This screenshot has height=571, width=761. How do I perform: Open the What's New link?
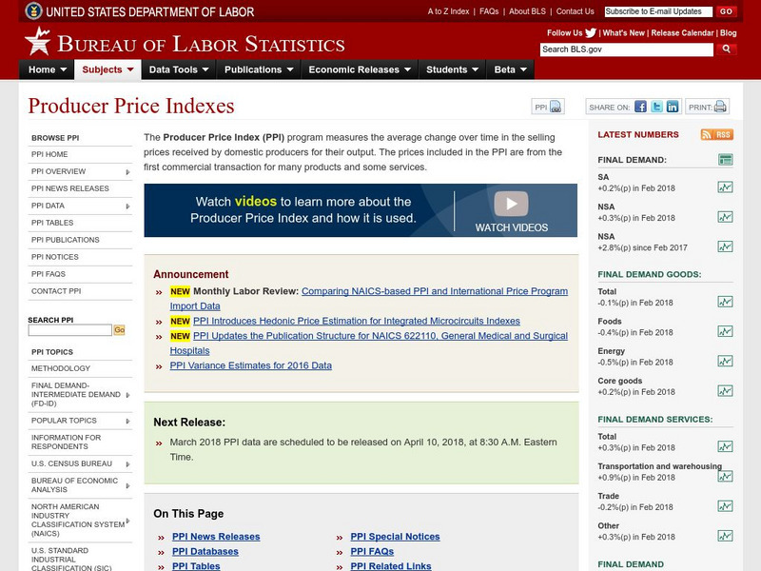(x=623, y=33)
